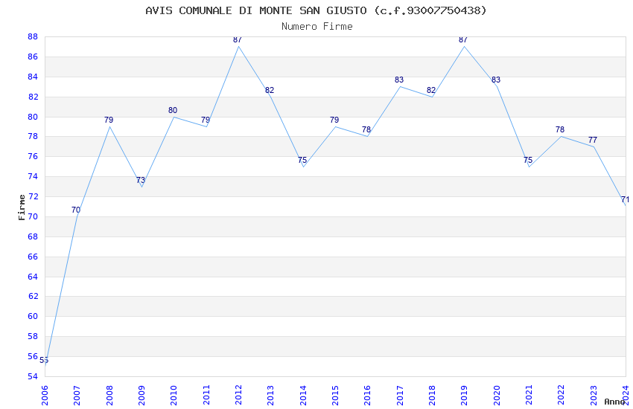Click the data point value 70 for 2007

click(x=76, y=210)
